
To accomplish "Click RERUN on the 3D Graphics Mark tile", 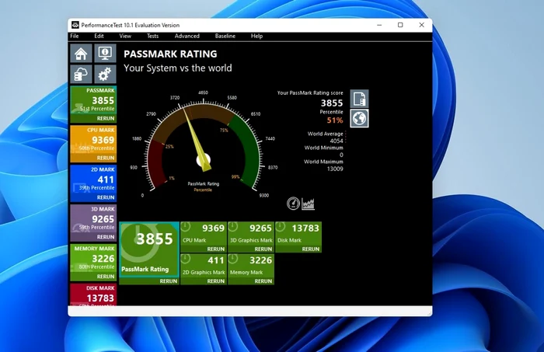I will tap(263, 249).
